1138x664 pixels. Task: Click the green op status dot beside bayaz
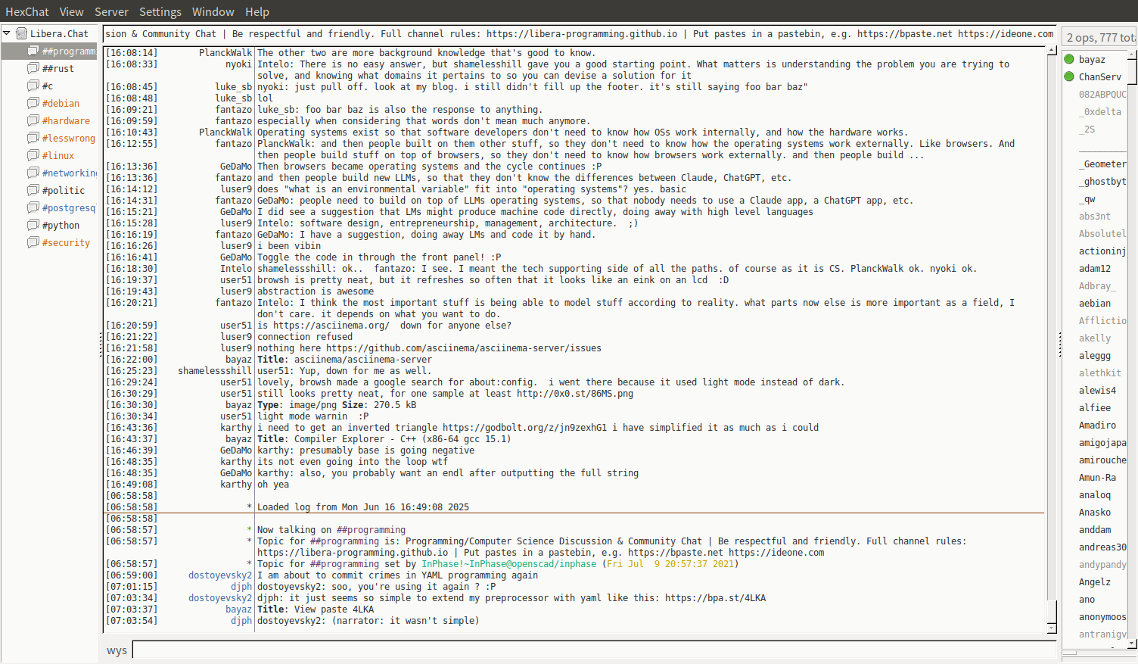1069,59
